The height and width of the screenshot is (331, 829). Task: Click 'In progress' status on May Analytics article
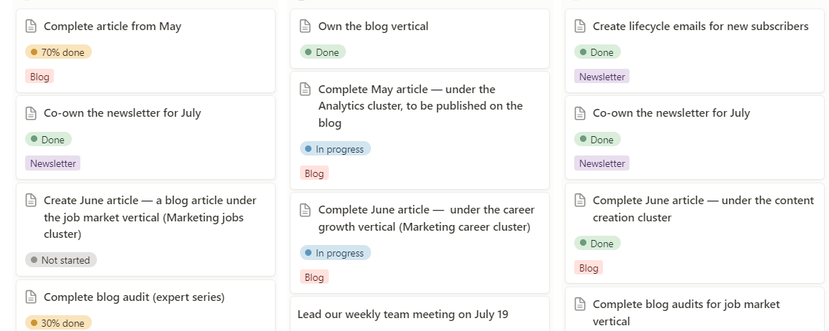tap(334, 149)
